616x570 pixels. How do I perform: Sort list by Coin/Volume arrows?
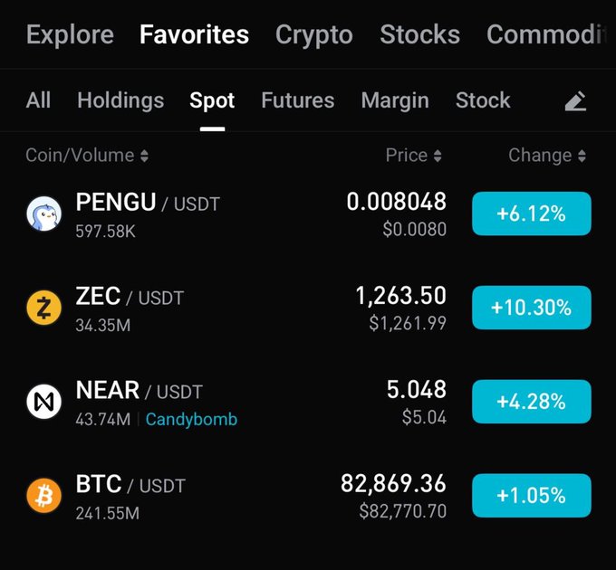pyautogui.click(x=144, y=156)
